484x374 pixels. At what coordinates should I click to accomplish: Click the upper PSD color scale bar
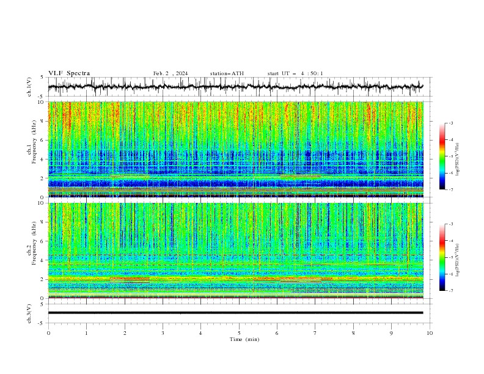click(x=442, y=156)
